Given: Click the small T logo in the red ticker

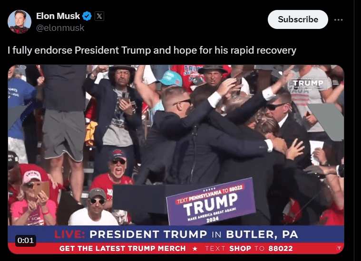Looking at the screenshot, I should 339,248.
